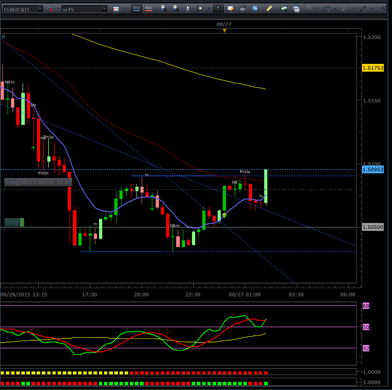The image size is (392, 390).
Task: Click the 68 oscillator level label
Action: (366, 306)
